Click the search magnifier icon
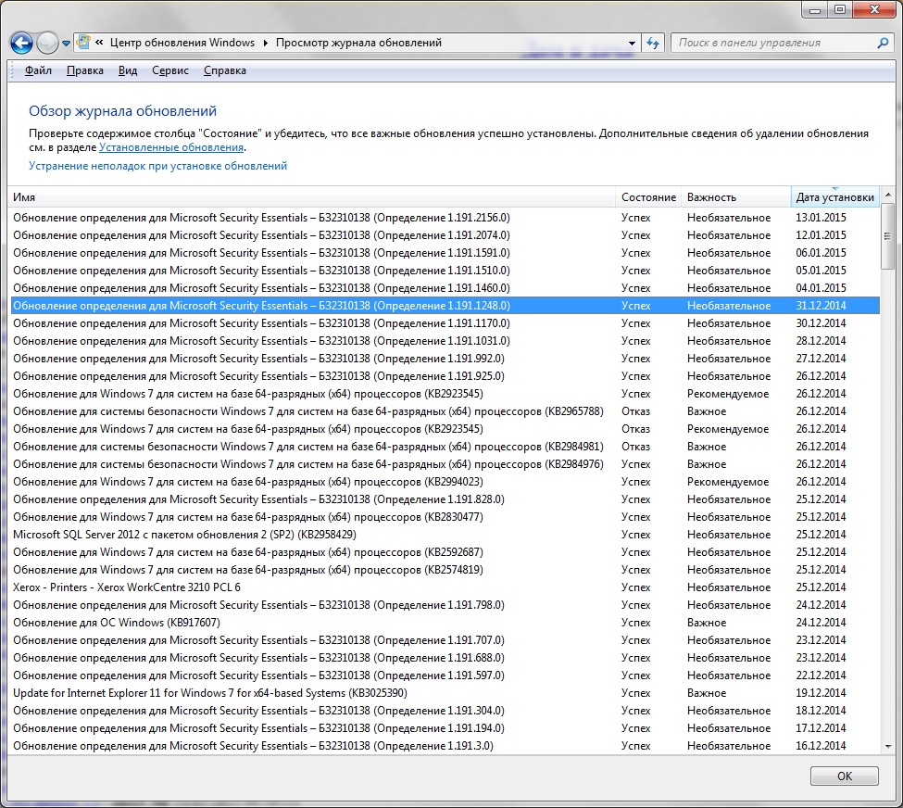903x808 pixels. [883, 43]
